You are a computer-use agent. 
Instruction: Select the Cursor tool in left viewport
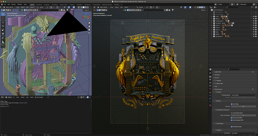pyautogui.click(x=3, y=18)
